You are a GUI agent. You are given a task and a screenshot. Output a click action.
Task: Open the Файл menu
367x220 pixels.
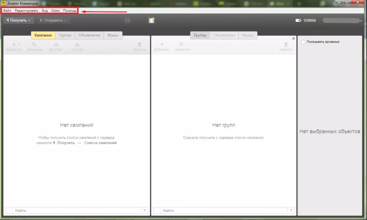(7, 10)
